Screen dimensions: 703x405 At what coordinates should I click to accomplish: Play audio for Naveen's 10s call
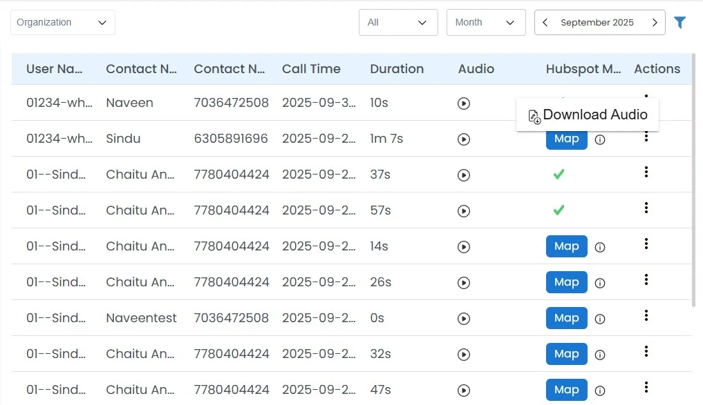[x=463, y=103]
